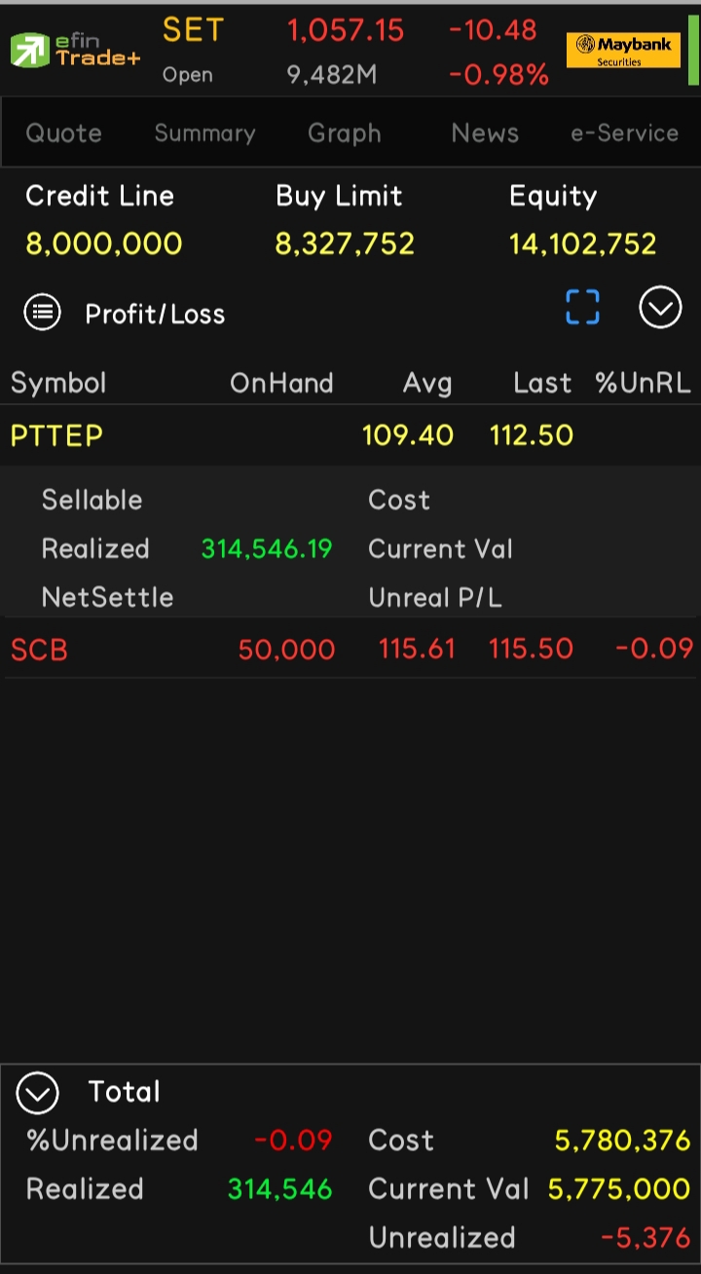
Task: Open the Summary tab
Action: 204,133
